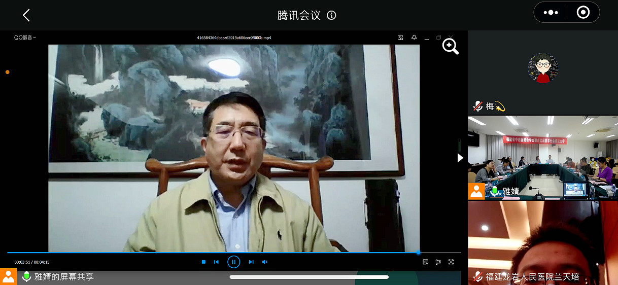618x285 pixels.
Task: Open the QQ影音 dropdown menu
Action: [x=25, y=38]
